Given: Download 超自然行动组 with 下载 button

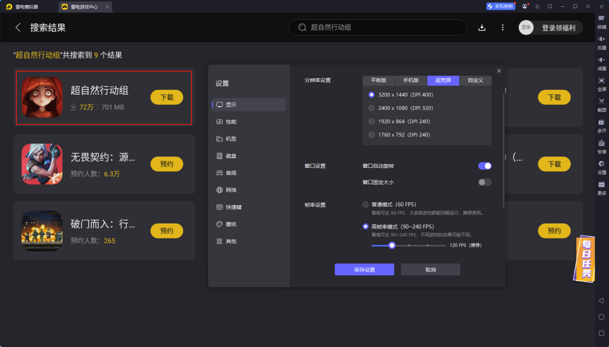Looking at the screenshot, I should pos(167,97).
